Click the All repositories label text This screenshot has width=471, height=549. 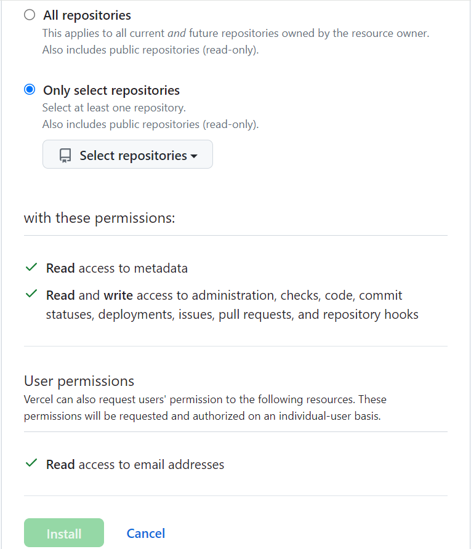point(87,15)
